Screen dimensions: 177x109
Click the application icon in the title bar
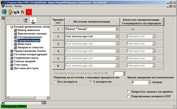[2, 2]
